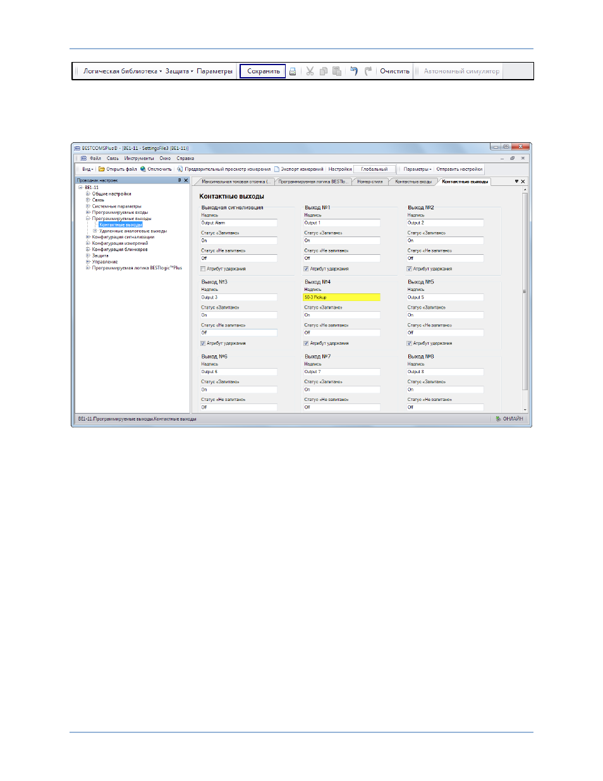Click the ОНЛАЙН status indicator icon
The image size is (603, 781).
[x=498, y=419]
